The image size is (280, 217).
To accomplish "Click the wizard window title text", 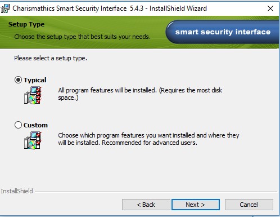I will point(110,8).
